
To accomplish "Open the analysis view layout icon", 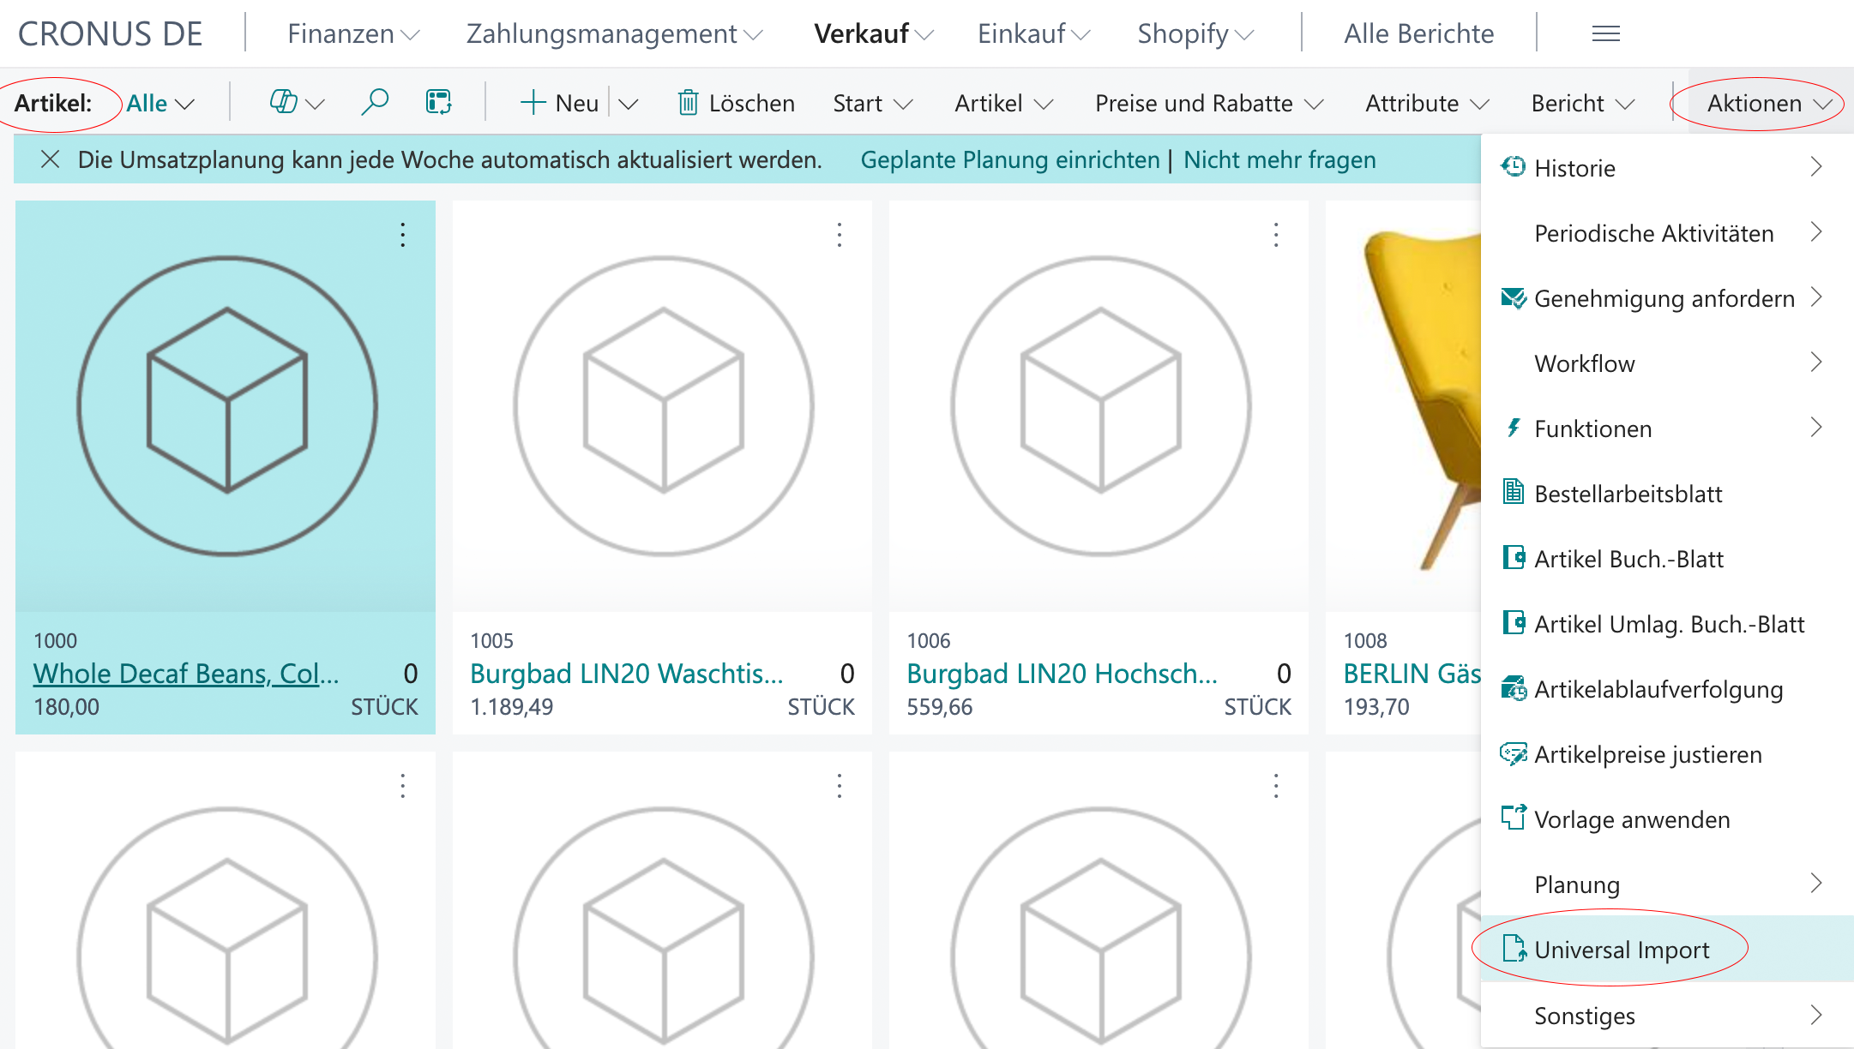I will point(439,103).
